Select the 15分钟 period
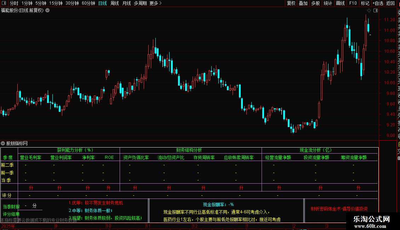400x230 pixels. 56,3
